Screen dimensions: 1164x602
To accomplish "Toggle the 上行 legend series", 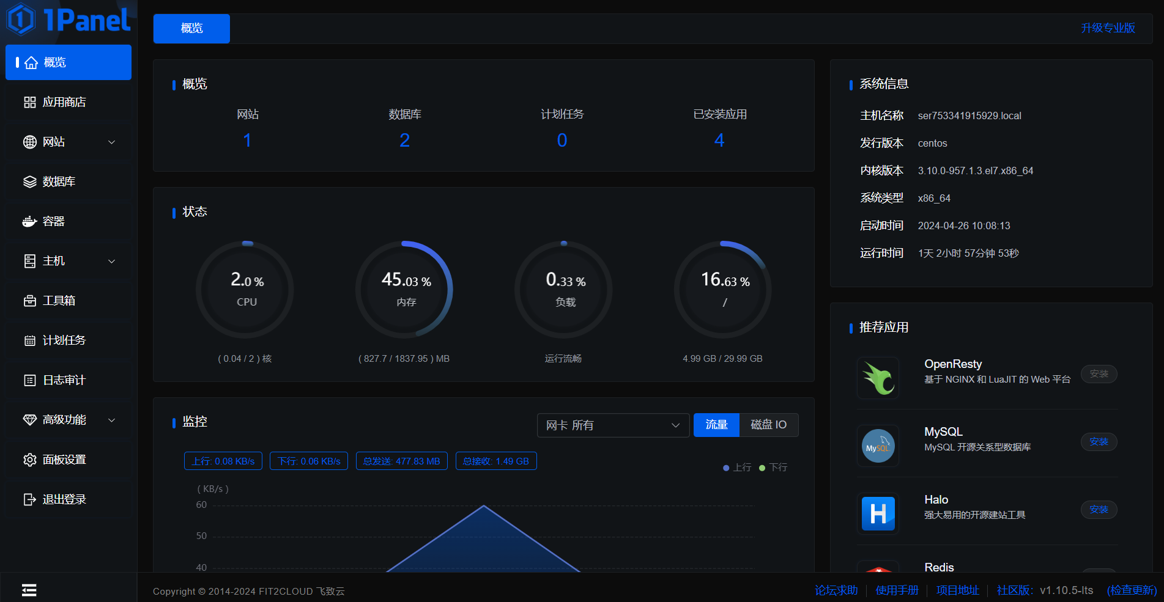I will coord(737,468).
